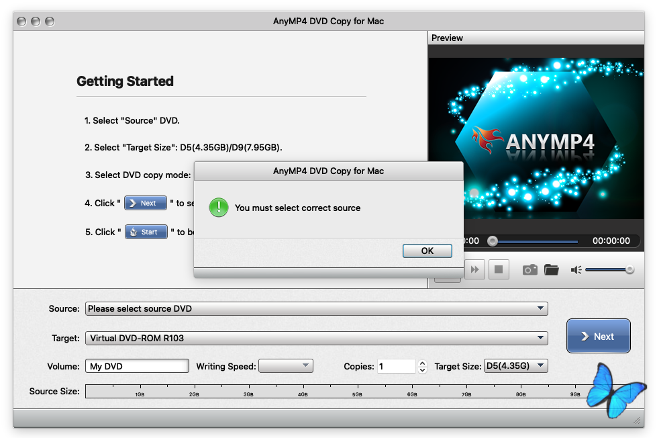Click the fast forward playback button
This screenshot has width=659, height=438.
474,269
